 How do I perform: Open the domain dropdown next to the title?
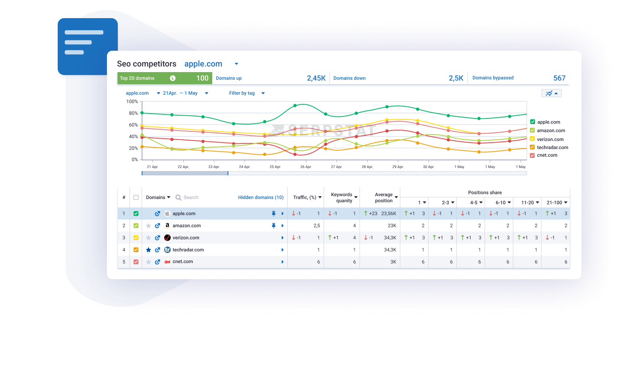(236, 64)
